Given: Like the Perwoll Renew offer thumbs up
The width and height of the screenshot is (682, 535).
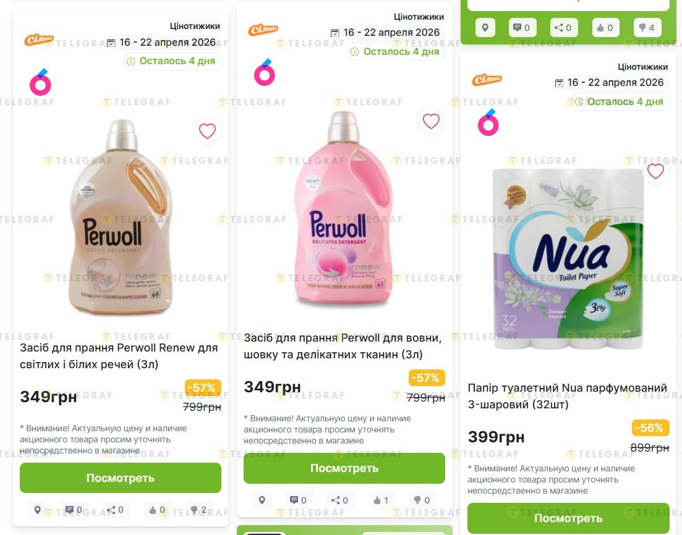Looking at the screenshot, I should [157, 510].
